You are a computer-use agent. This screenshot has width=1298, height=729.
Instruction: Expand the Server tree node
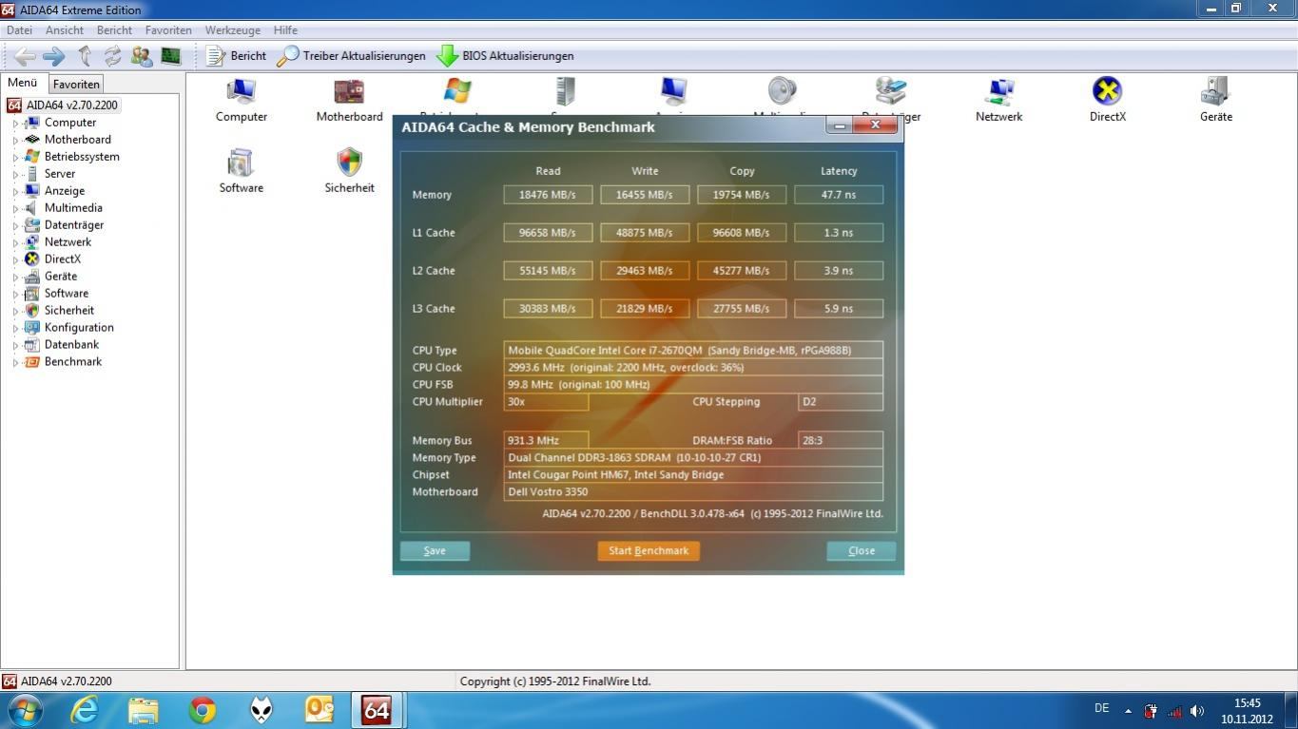(x=15, y=174)
